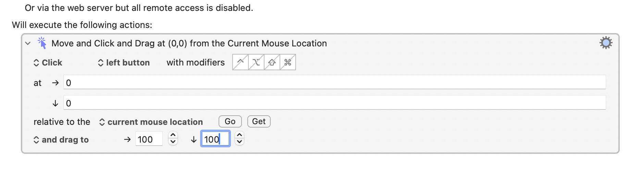This screenshot has width=629, height=176.
Task: Toggle the Shift key modifier
Action: click(272, 62)
